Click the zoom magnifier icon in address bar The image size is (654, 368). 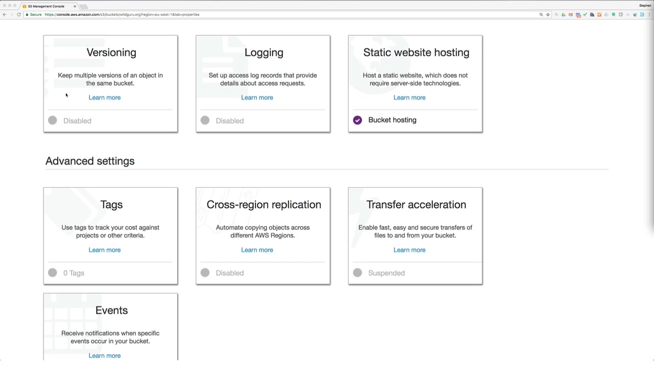point(541,14)
